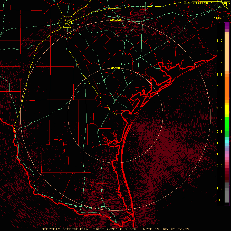
Task: Select the yellow segment of the color bar
Action: tap(227, 110)
